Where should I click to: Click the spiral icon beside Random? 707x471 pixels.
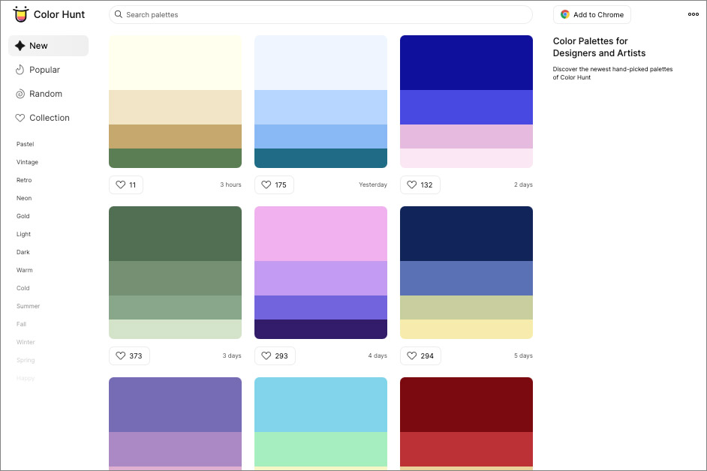pyautogui.click(x=20, y=94)
